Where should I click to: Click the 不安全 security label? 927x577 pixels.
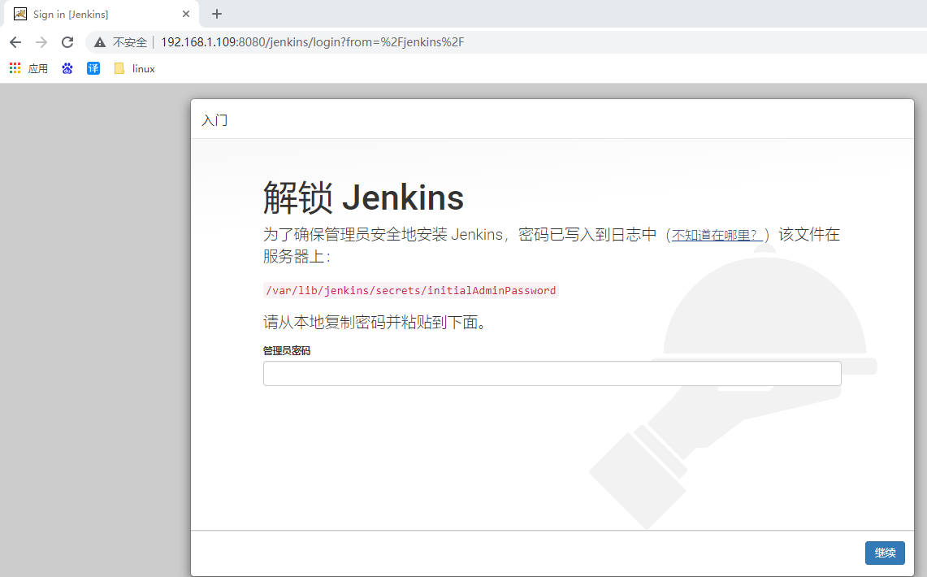[x=130, y=42]
